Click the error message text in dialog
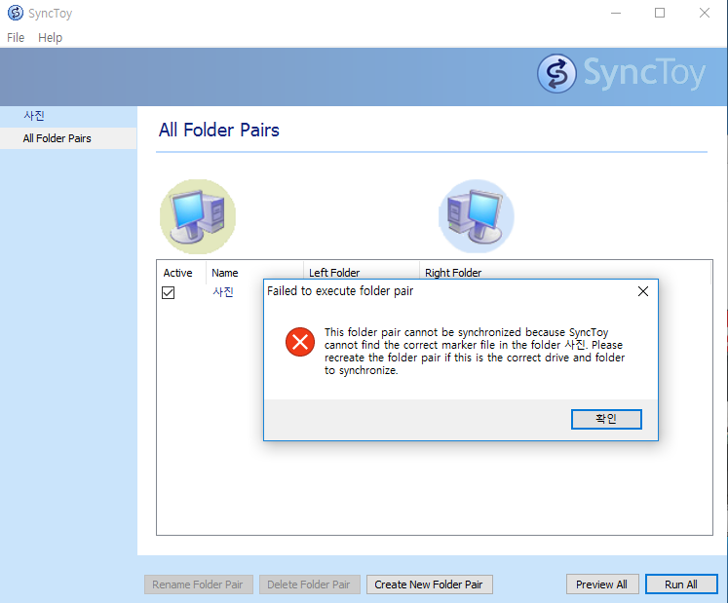Screen dimensions: 728x603 475,352
